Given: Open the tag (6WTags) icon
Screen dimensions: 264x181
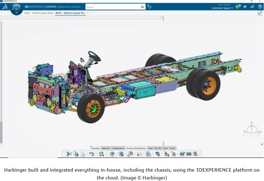Looking at the screenshot, I should pyautogui.click(x=149, y=7).
